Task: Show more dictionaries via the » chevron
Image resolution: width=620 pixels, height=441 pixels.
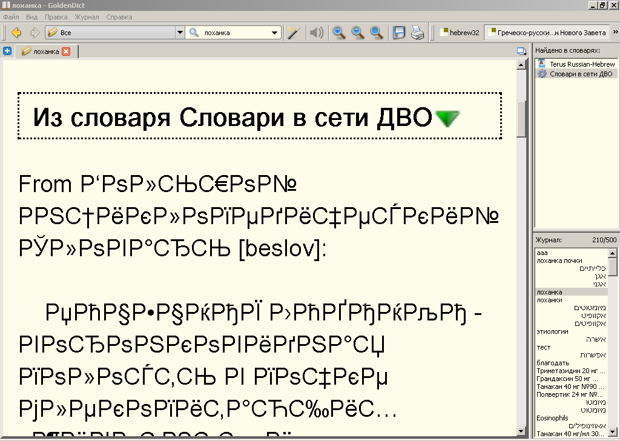Action: point(615,32)
